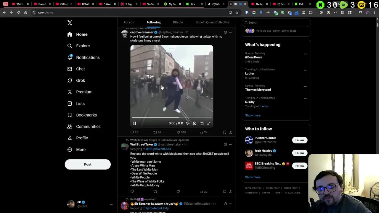This screenshot has width=379, height=213.
Task: Like the captive dreamer post
Action: pyautogui.click(x=178, y=132)
